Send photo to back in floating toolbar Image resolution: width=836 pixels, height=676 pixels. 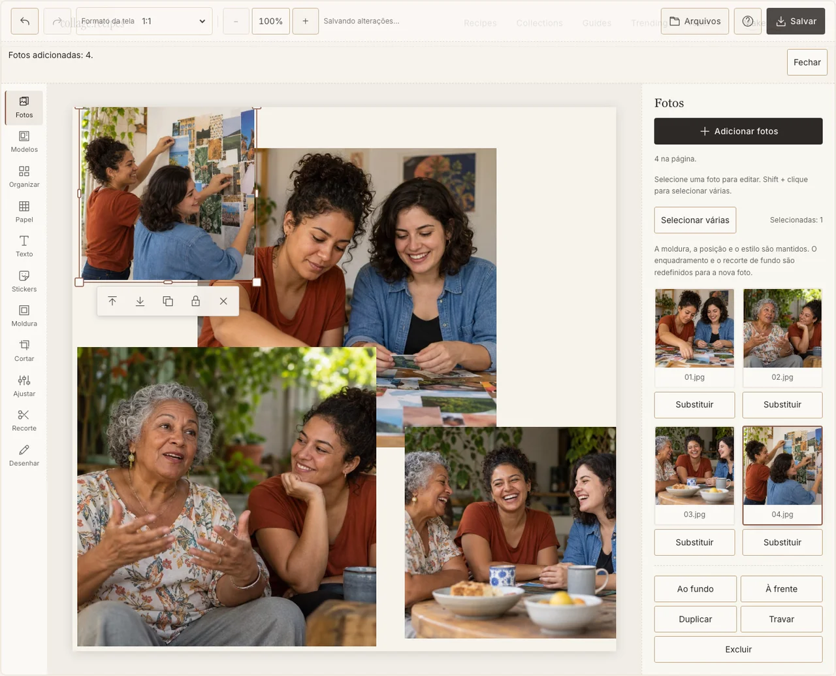tap(140, 301)
